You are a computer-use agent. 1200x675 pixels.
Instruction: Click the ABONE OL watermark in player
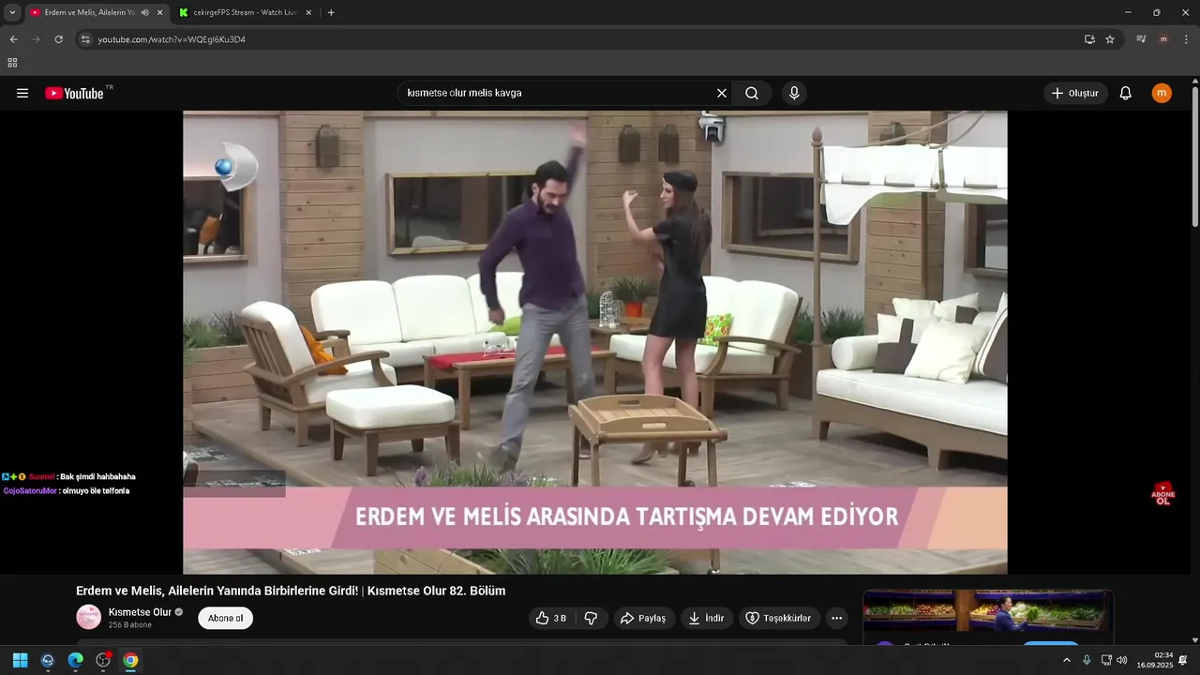[x=1162, y=494]
